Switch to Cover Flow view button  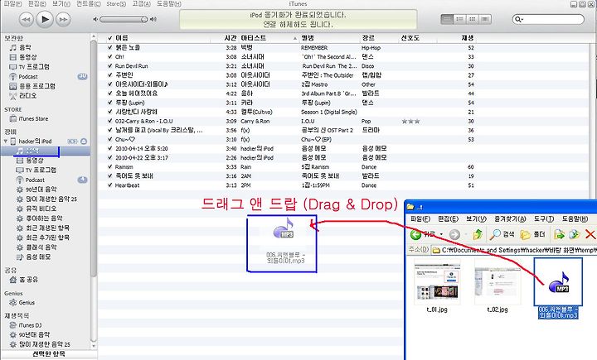[485, 19]
